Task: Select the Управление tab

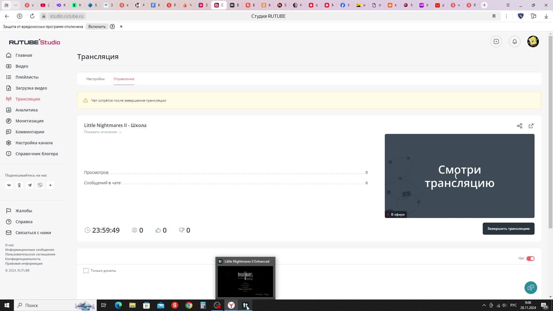Action: tap(124, 79)
